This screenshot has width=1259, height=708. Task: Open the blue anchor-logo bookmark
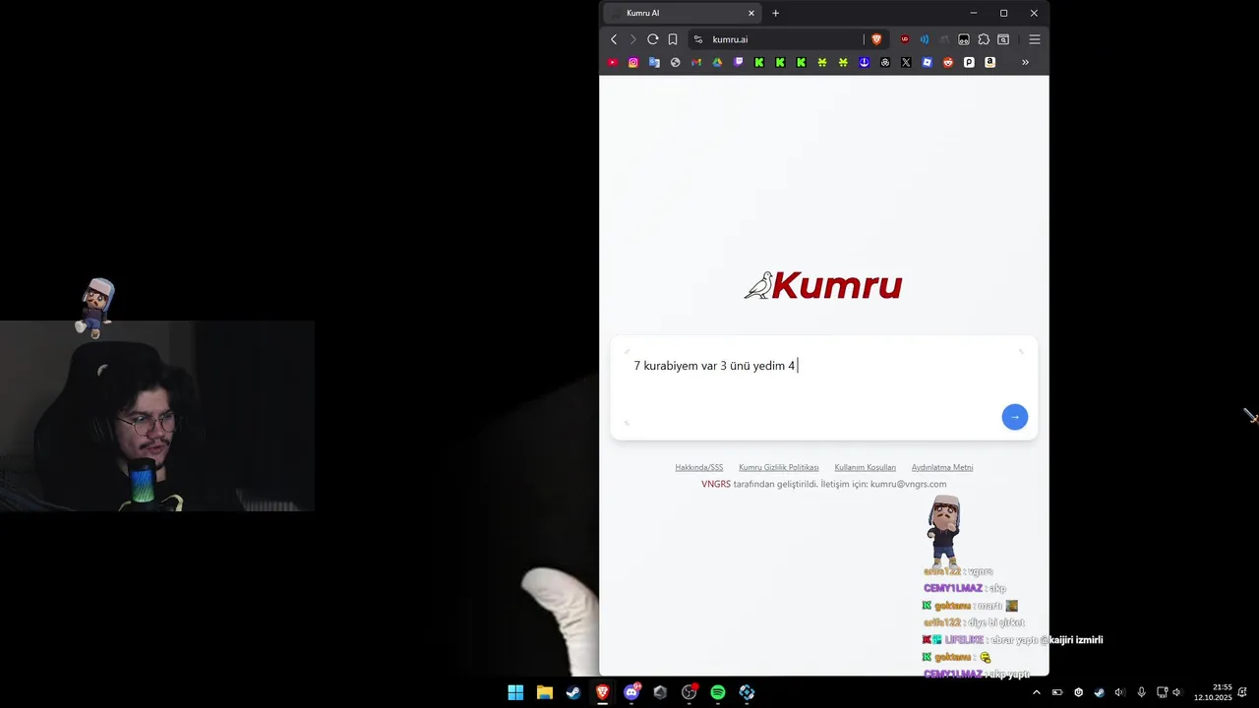[x=864, y=62]
